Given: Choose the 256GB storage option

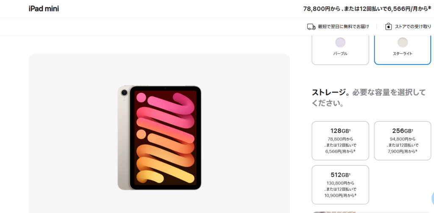Looking at the screenshot, I should coord(402,141).
